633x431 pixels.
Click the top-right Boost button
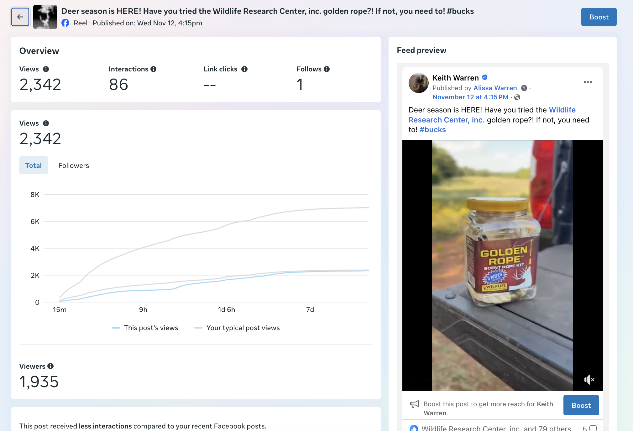point(599,17)
